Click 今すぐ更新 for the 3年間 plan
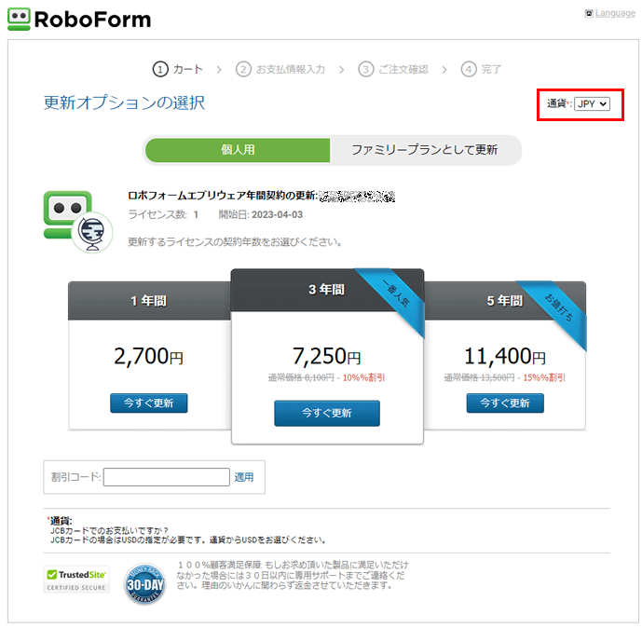This screenshot has width=642, height=628. 327,413
